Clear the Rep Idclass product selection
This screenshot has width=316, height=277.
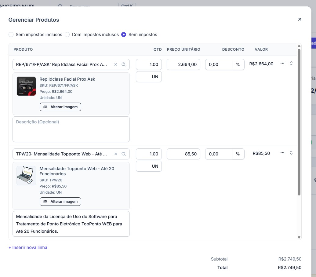(116, 64)
